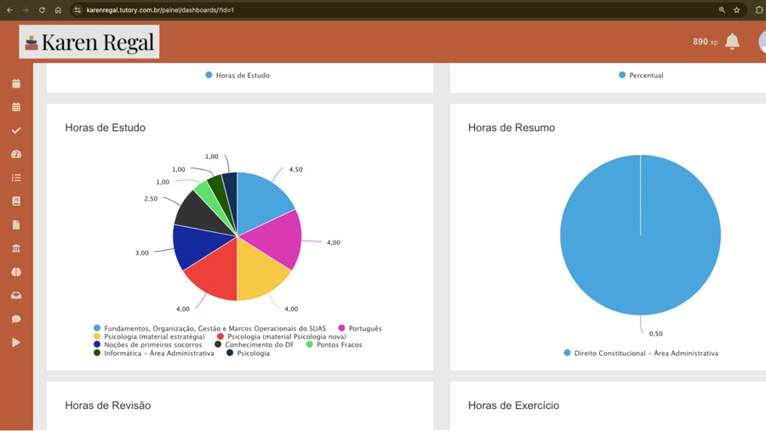
Task: Click the 2,50 data label
Action: [x=151, y=199]
